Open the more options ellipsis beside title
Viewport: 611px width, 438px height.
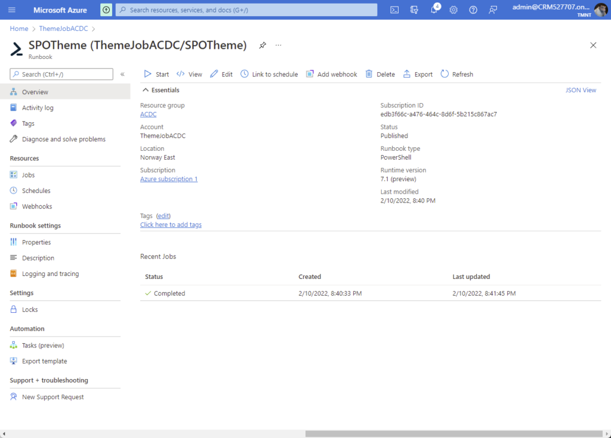click(278, 45)
